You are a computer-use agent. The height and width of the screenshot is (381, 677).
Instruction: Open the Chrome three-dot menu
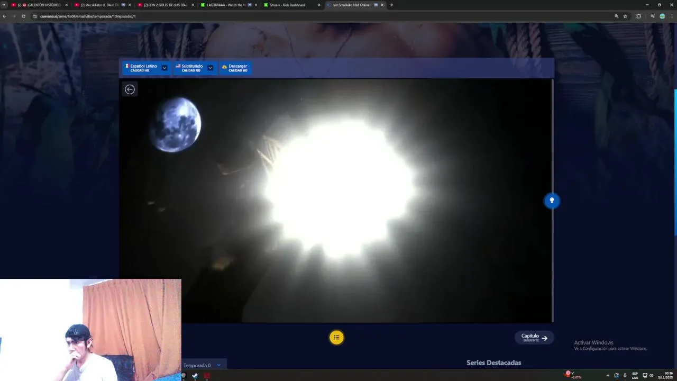tap(672, 16)
